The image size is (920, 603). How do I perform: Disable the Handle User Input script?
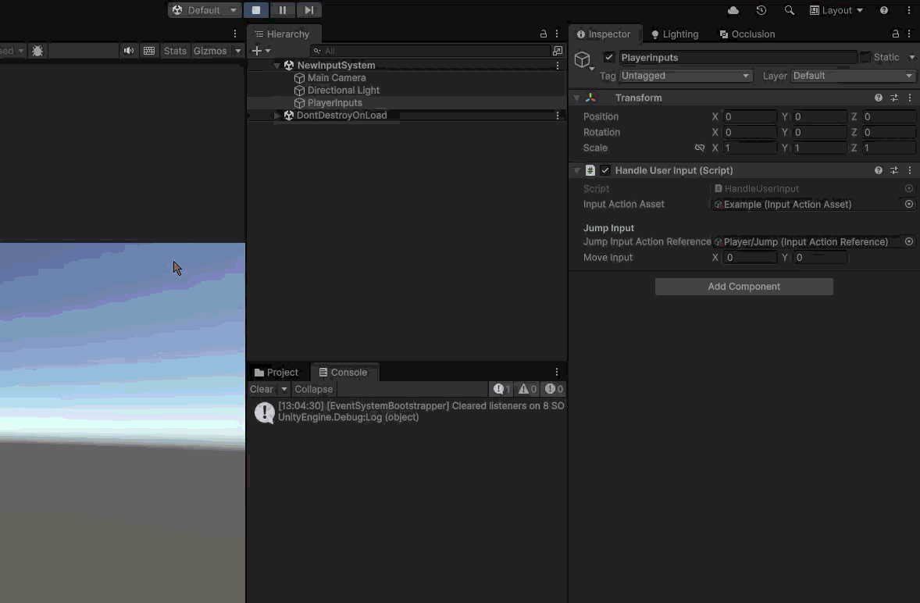(605, 170)
